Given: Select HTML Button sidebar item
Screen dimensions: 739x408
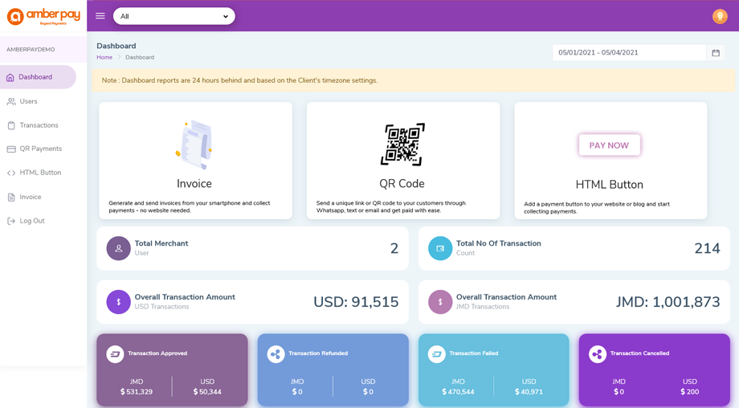Looking at the screenshot, I should tap(40, 173).
